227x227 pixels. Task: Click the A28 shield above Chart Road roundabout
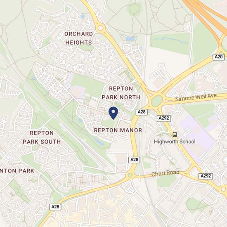[135, 160]
